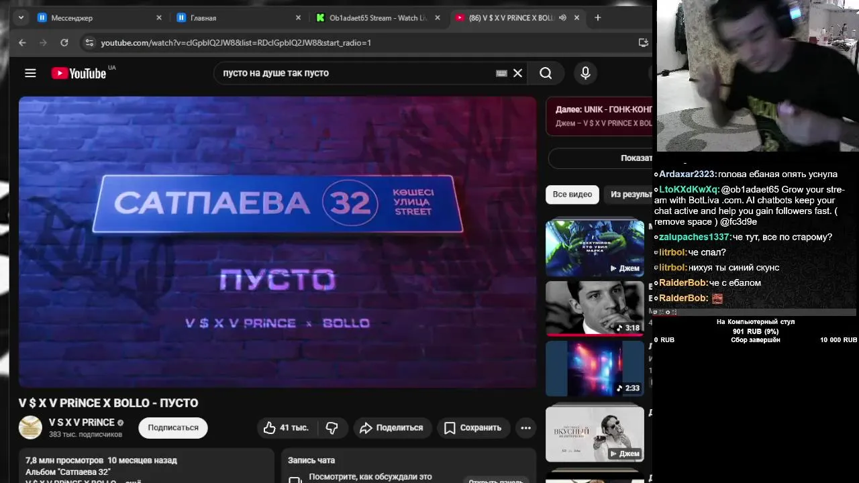
Task: Close the Мессенджер tab
Action: (x=159, y=17)
